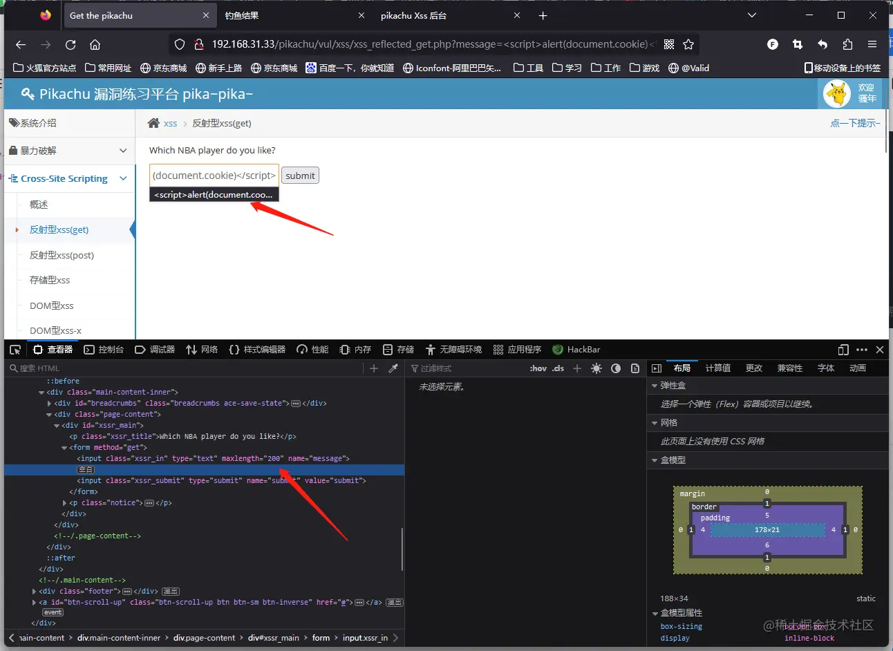Bookmark this page with star icon
The width and height of the screenshot is (893, 651).
(x=688, y=44)
